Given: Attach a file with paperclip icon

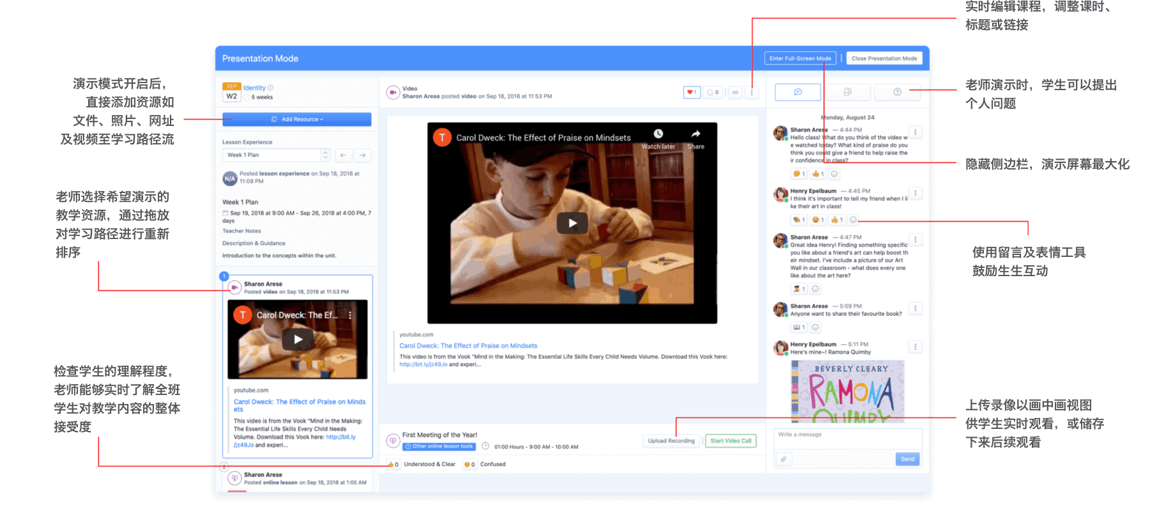Looking at the screenshot, I should click(783, 459).
